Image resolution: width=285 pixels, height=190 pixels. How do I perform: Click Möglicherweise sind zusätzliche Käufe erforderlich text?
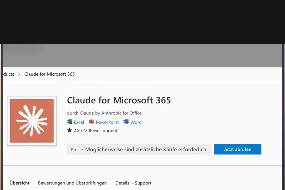pos(146,149)
